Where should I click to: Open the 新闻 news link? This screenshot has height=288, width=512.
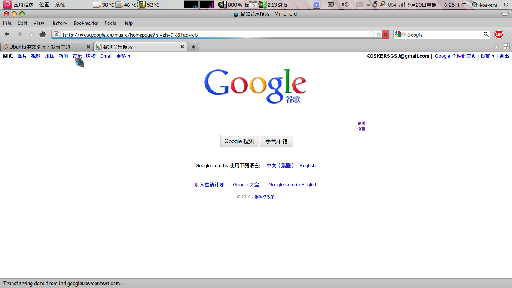pyautogui.click(x=63, y=56)
